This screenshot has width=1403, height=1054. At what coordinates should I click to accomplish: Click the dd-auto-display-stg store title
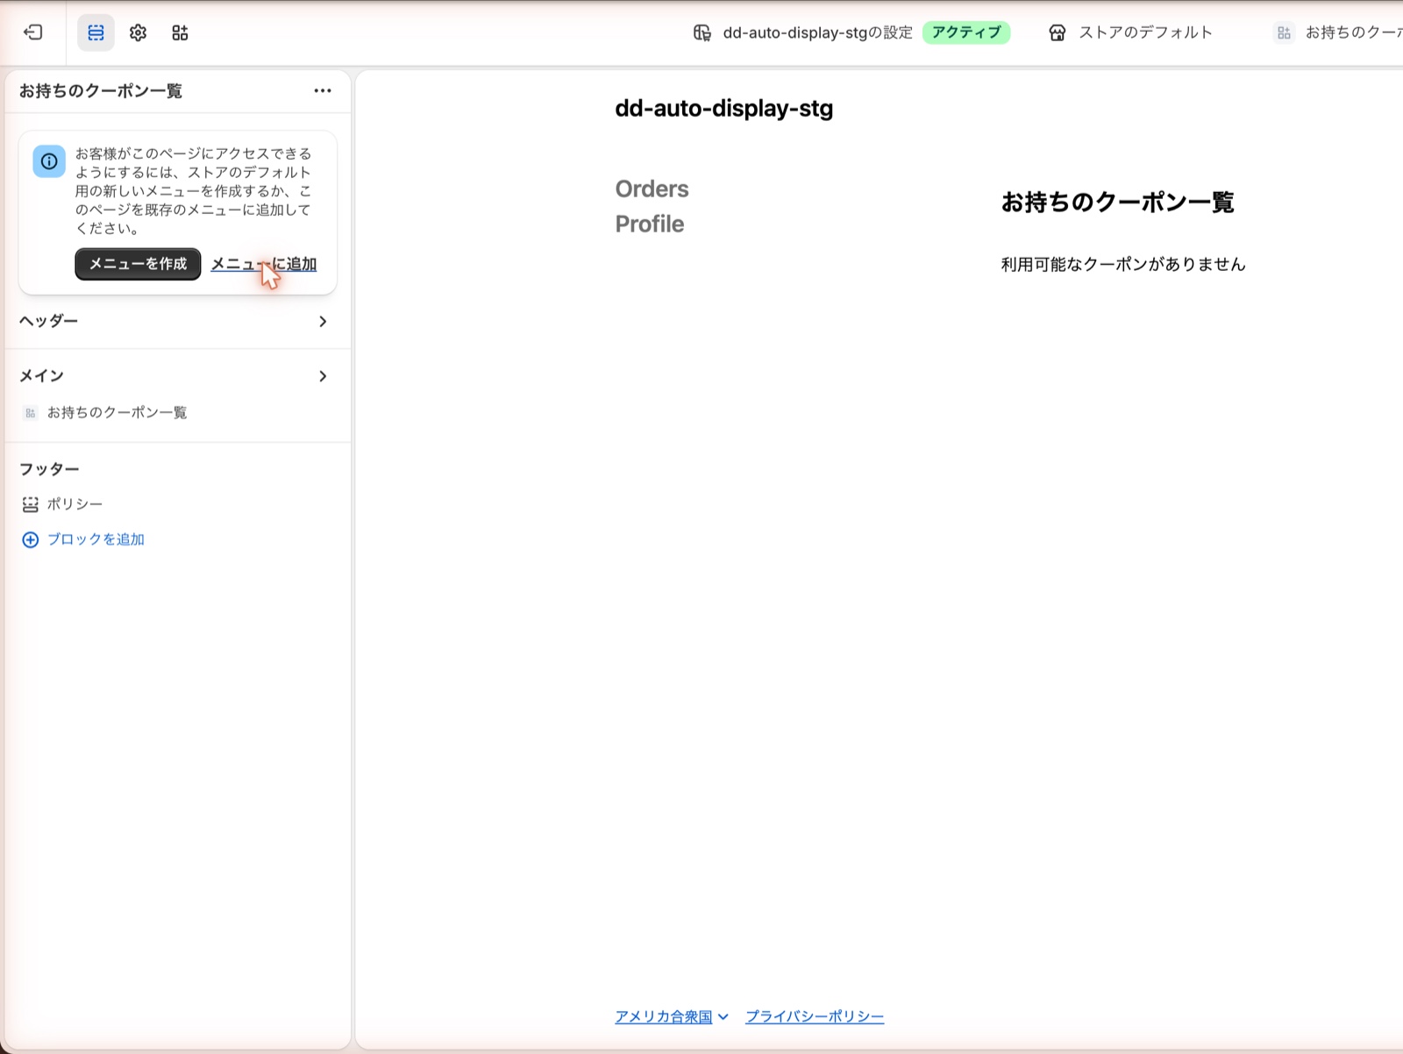pos(724,109)
